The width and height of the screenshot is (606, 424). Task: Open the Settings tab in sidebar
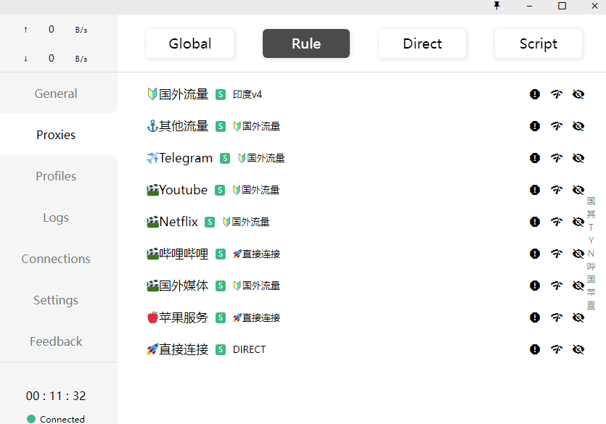pyautogui.click(x=56, y=300)
